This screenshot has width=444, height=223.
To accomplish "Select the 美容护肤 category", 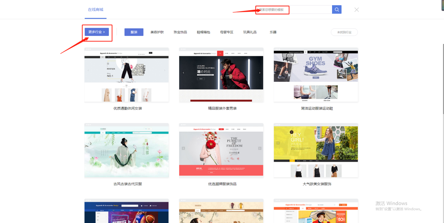I will [x=157, y=32].
